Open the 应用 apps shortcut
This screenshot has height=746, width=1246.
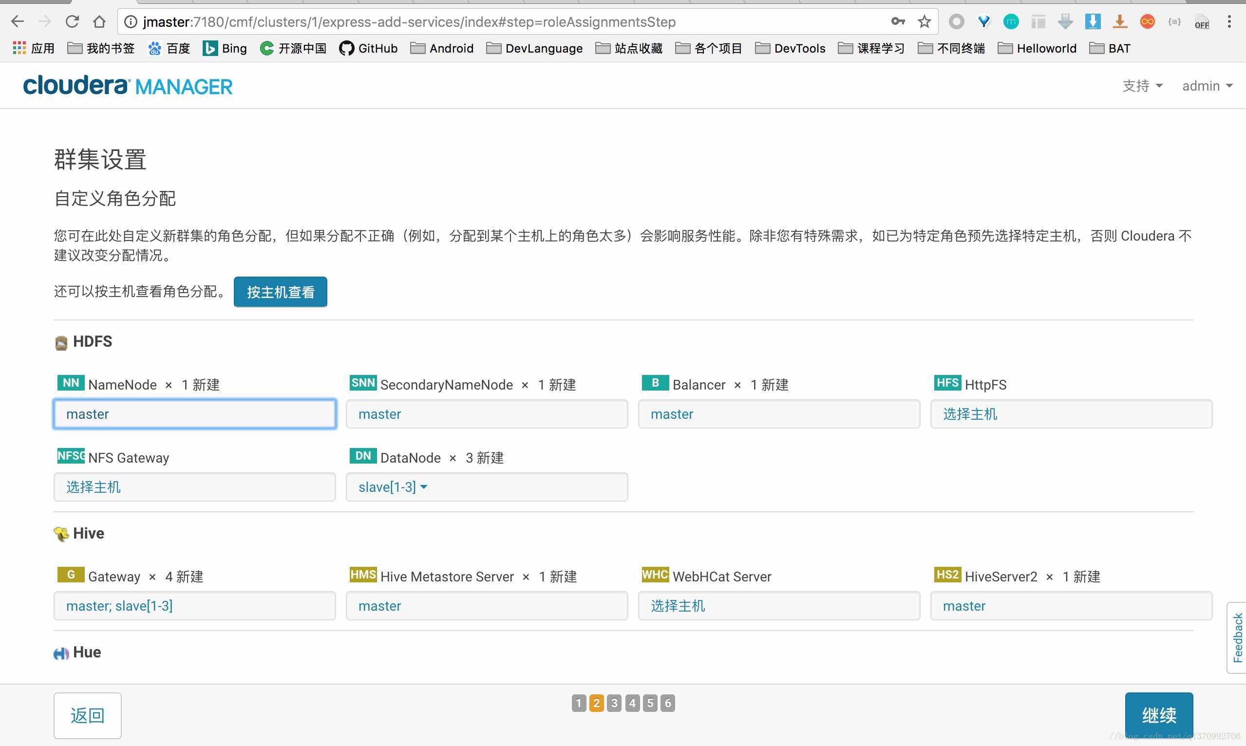tap(34, 48)
